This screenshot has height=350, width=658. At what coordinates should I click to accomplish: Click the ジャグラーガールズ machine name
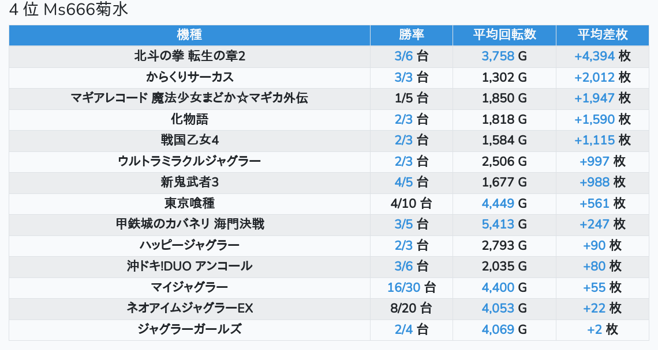[x=189, y=329]
